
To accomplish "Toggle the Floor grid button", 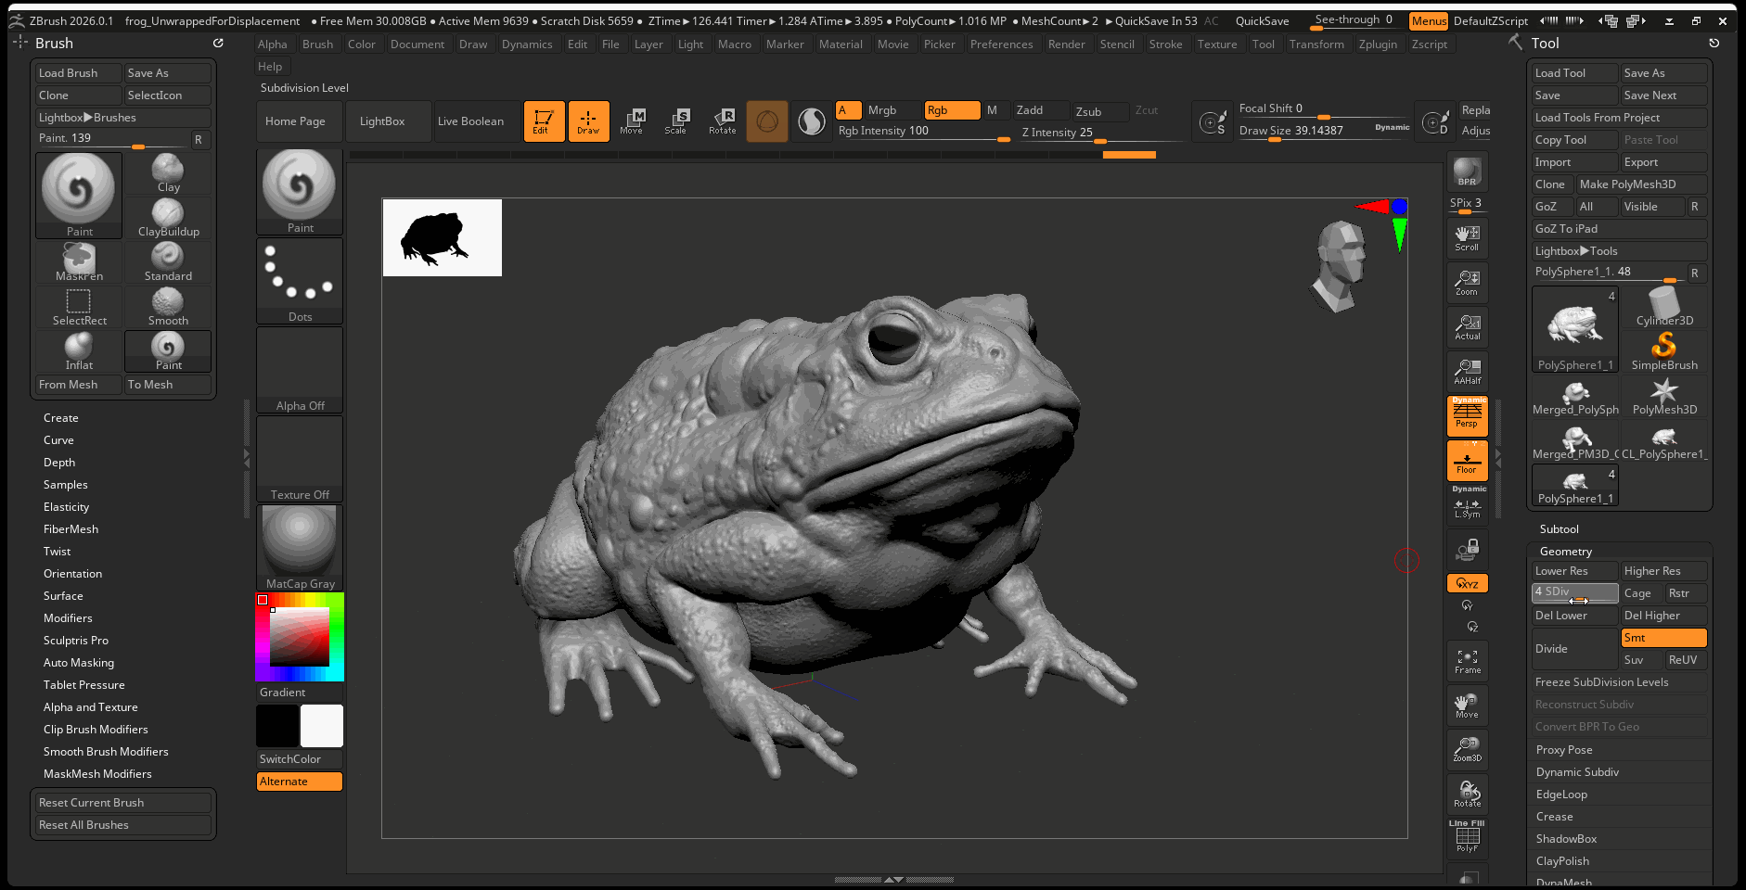I will pos(1467,461).
